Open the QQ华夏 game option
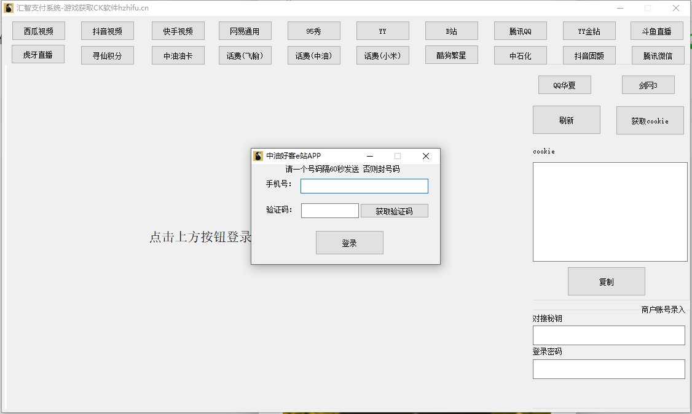The image size is (692, 414). (565, 85)
